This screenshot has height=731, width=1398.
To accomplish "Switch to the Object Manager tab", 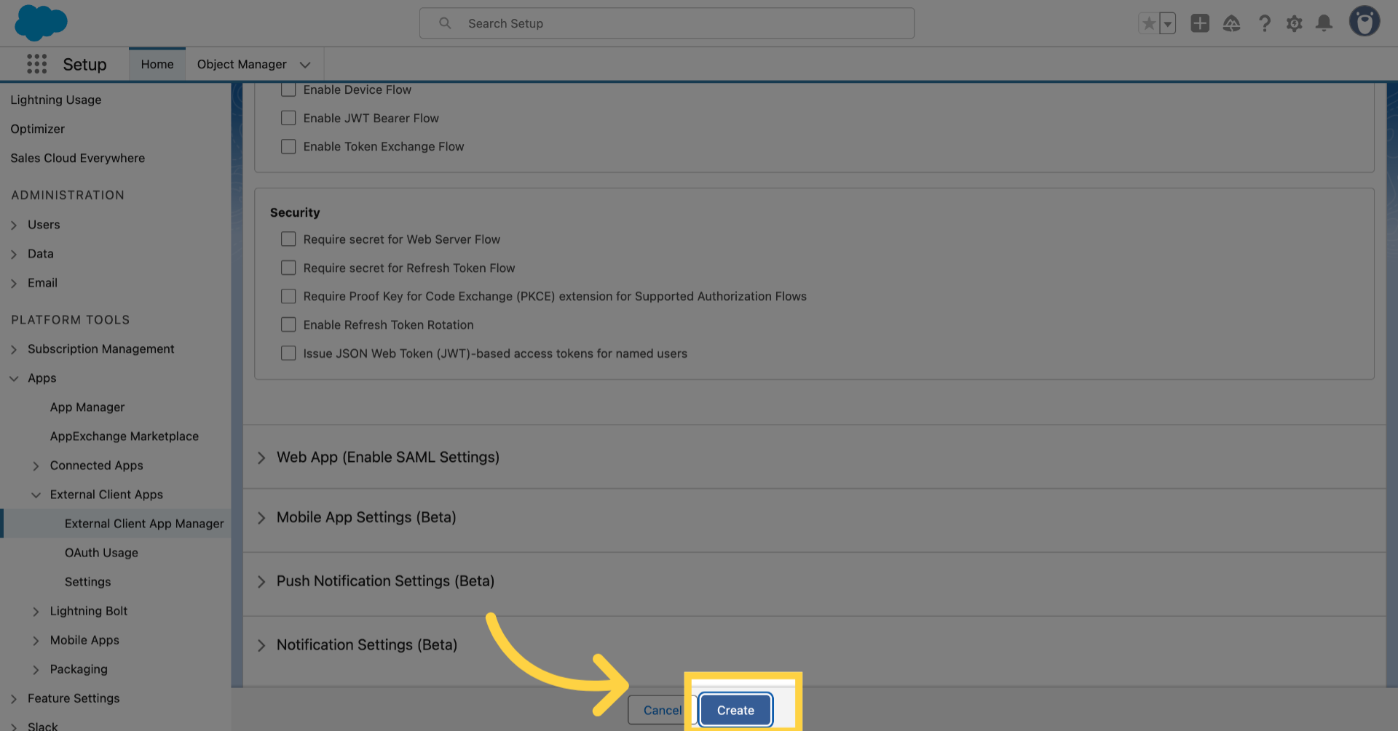I will [x=242, y=64].
